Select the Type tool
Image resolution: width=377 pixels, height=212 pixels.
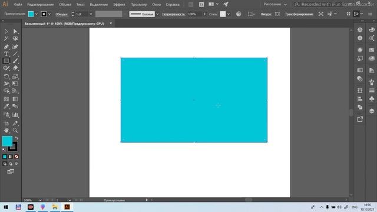pos(6,54)
